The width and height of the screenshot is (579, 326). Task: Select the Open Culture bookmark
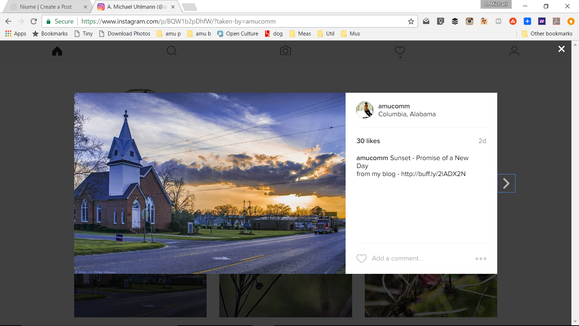(238, 33)
